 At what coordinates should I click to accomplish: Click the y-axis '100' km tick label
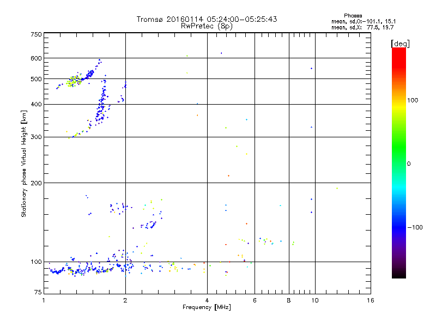(x=37, y=262)
